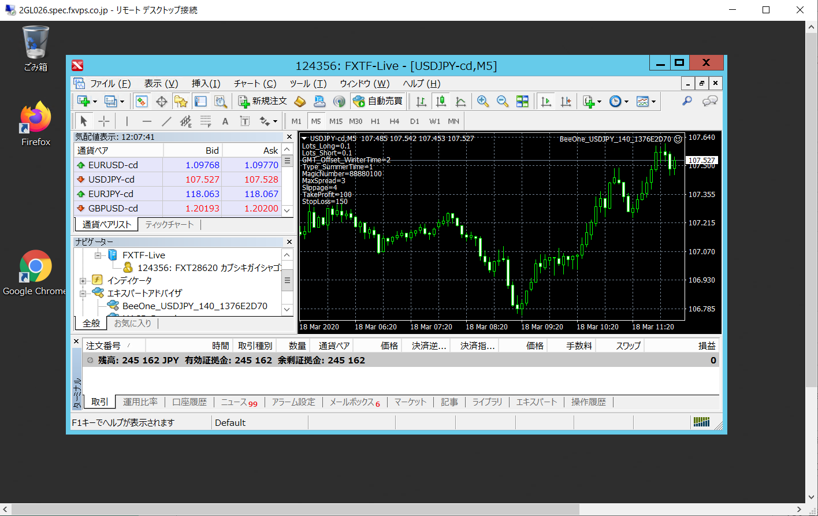Select the equidistant channel tool
Image resolution: width=818 pixels, height=516 pixels.
coord(186,121)
